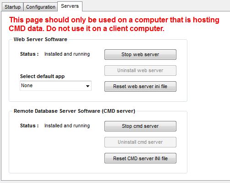Click the Remote Database Server Software title
Viewport: 230px width, 183px height.
(x=74, y=111)
